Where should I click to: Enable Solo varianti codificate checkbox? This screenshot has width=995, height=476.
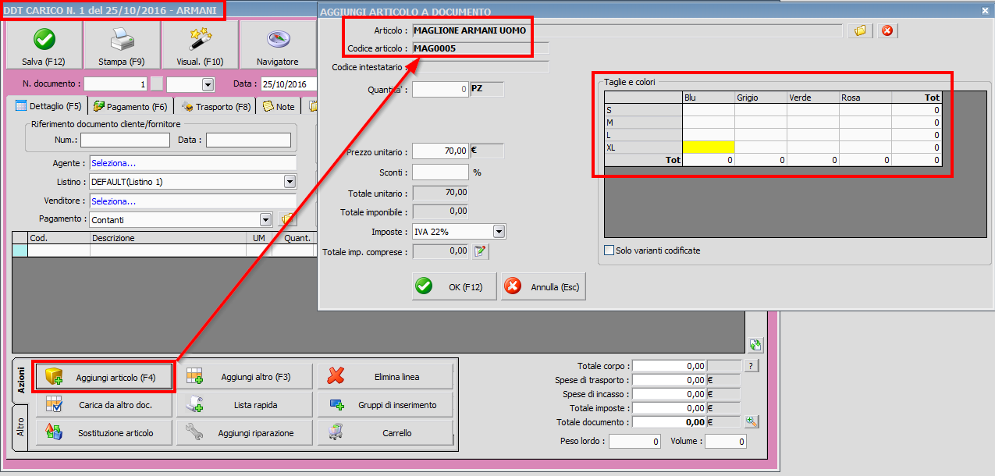609,250
